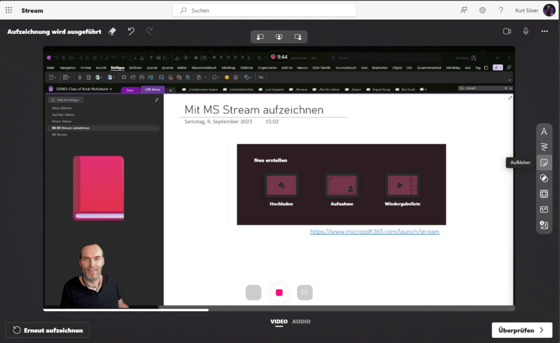Viewport: 560px width, 343px height.
Task: Undo the last recording edit
Action: (x=131, y=31)
